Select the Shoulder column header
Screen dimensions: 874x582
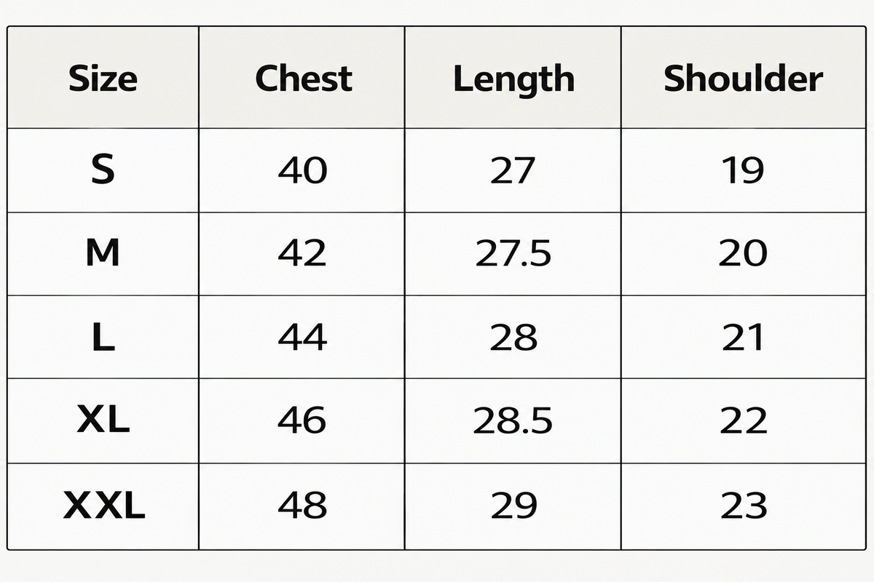[744, 79]
